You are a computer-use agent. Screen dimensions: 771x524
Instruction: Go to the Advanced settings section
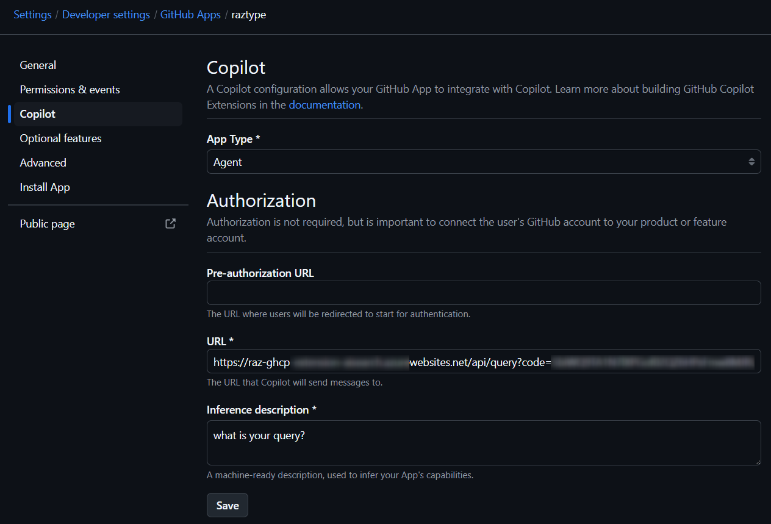pyautogui.click(x=43, y=162)
